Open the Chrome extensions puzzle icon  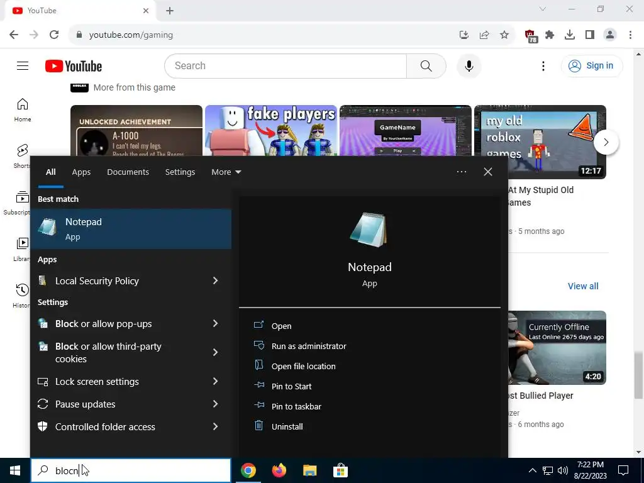(x=550, y=35)
